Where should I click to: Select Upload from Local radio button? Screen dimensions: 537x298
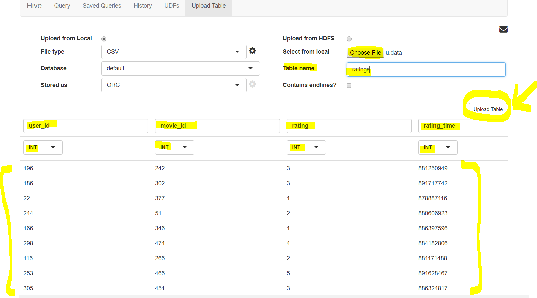click(104, 39)
